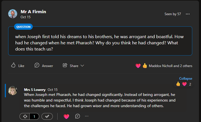Upvote Mrs S Lowery's answer
Image resolution: width=201 pixels, height=122 pixels.
coord(25,116)
